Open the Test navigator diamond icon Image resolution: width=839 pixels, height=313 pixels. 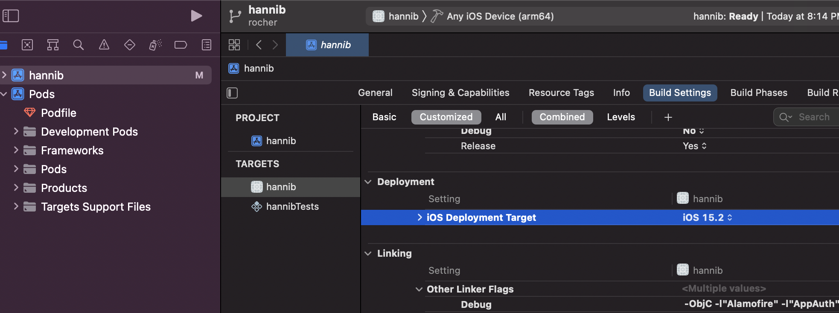(130, 45)
